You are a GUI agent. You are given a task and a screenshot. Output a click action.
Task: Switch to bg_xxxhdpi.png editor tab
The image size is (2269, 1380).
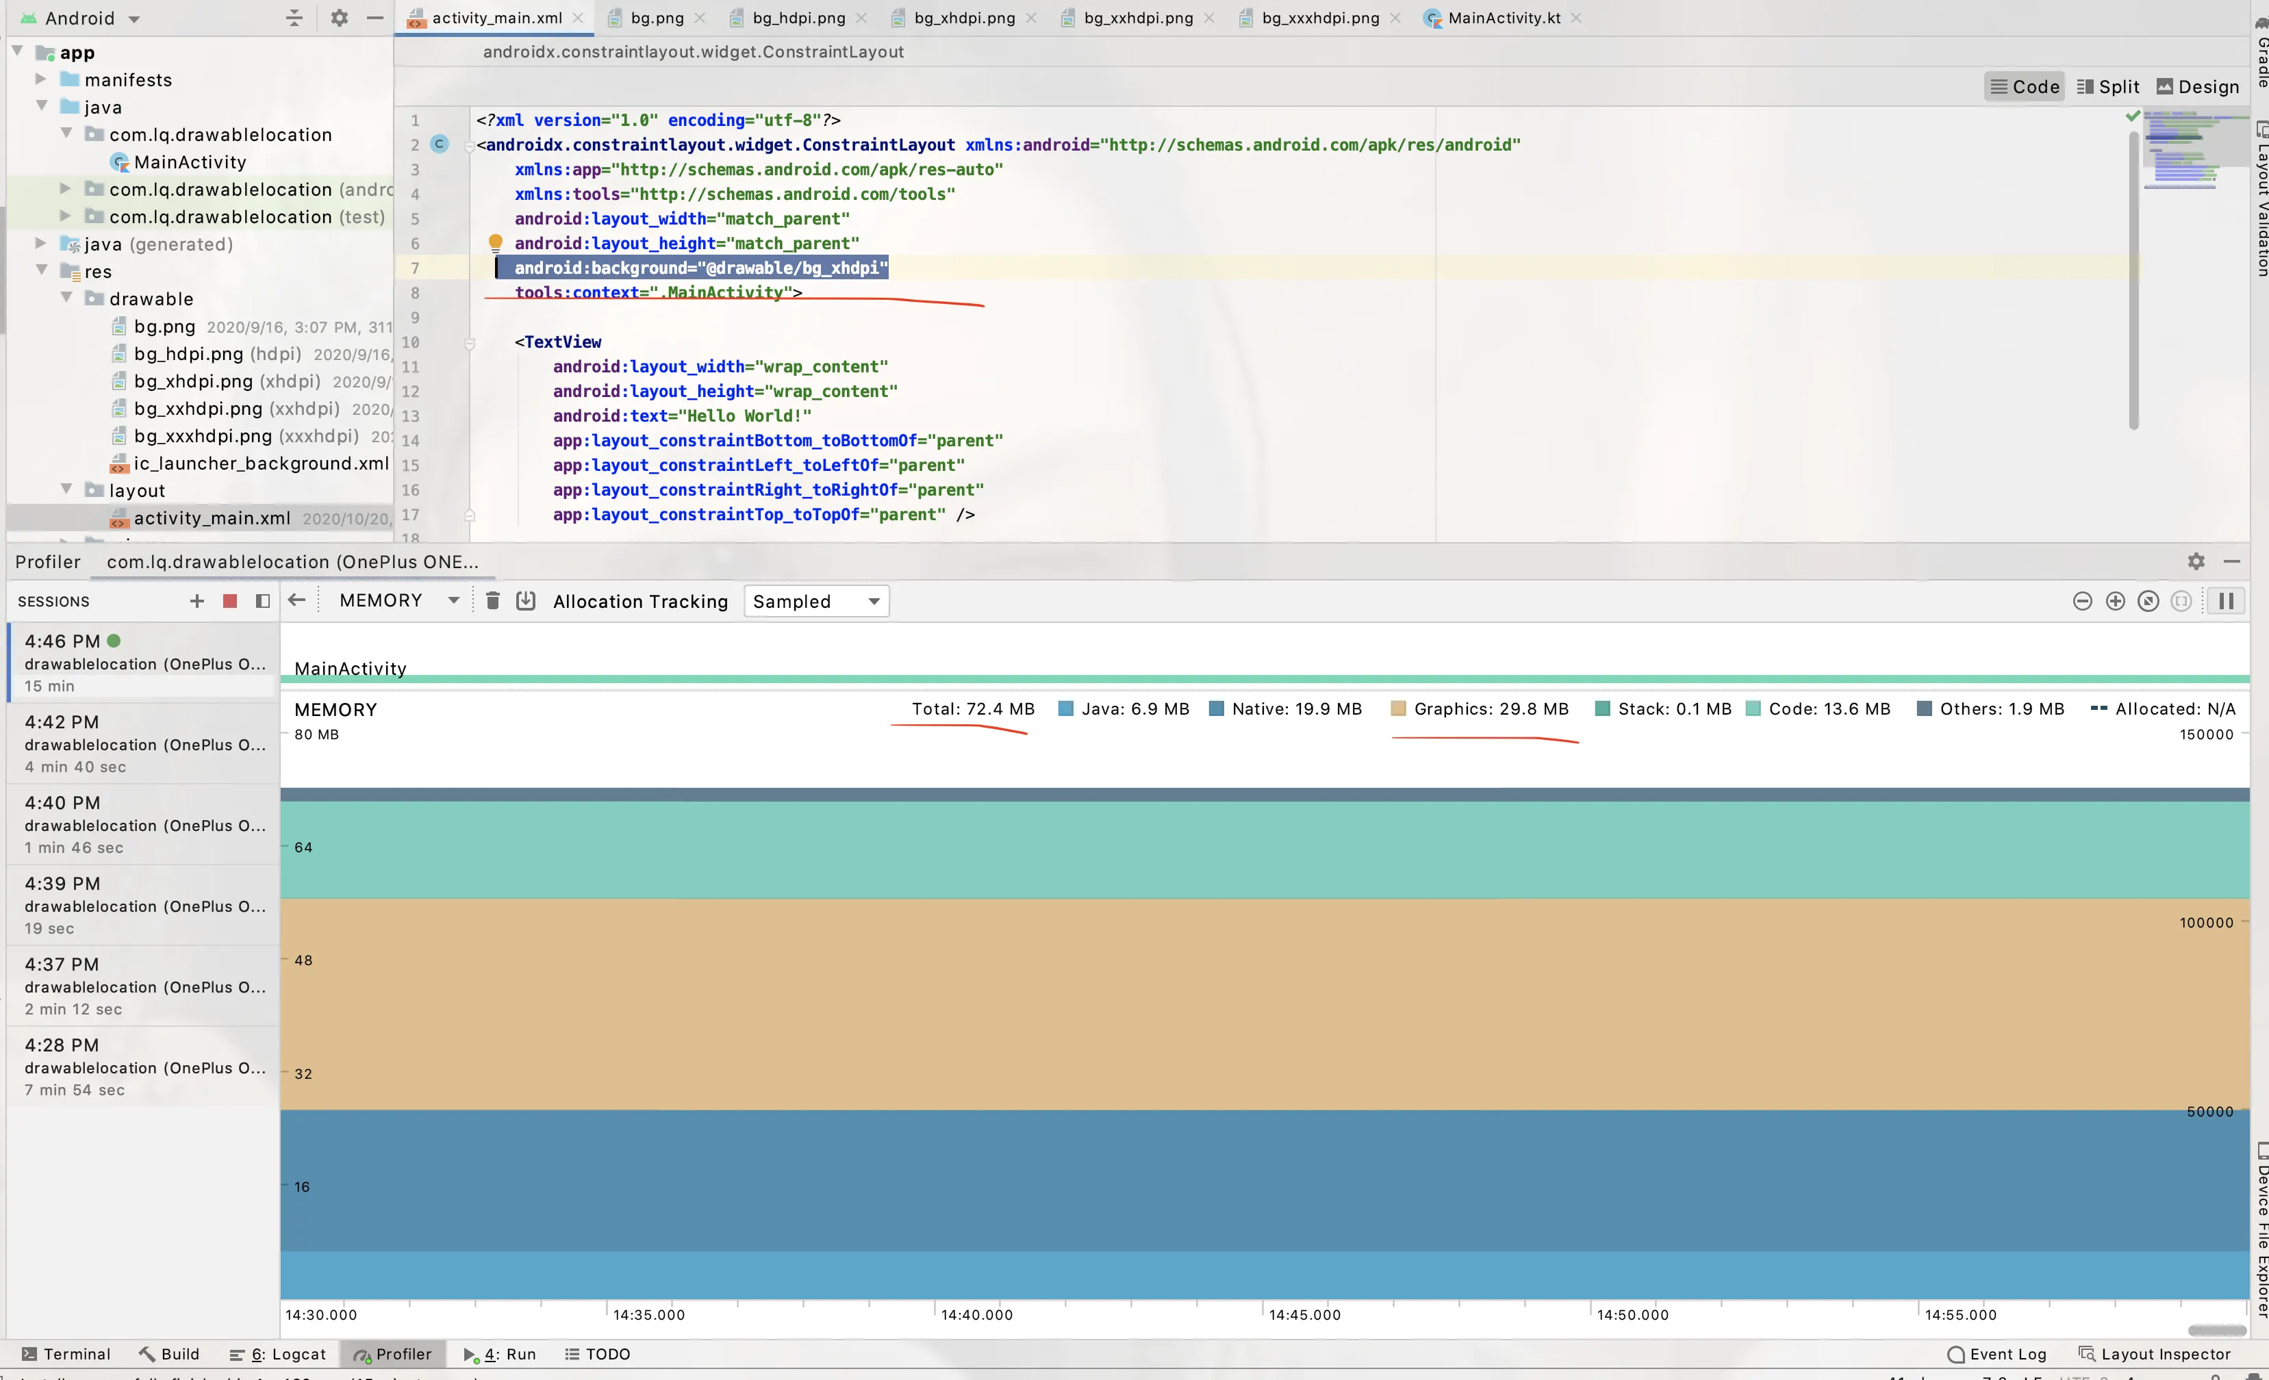1319,18
